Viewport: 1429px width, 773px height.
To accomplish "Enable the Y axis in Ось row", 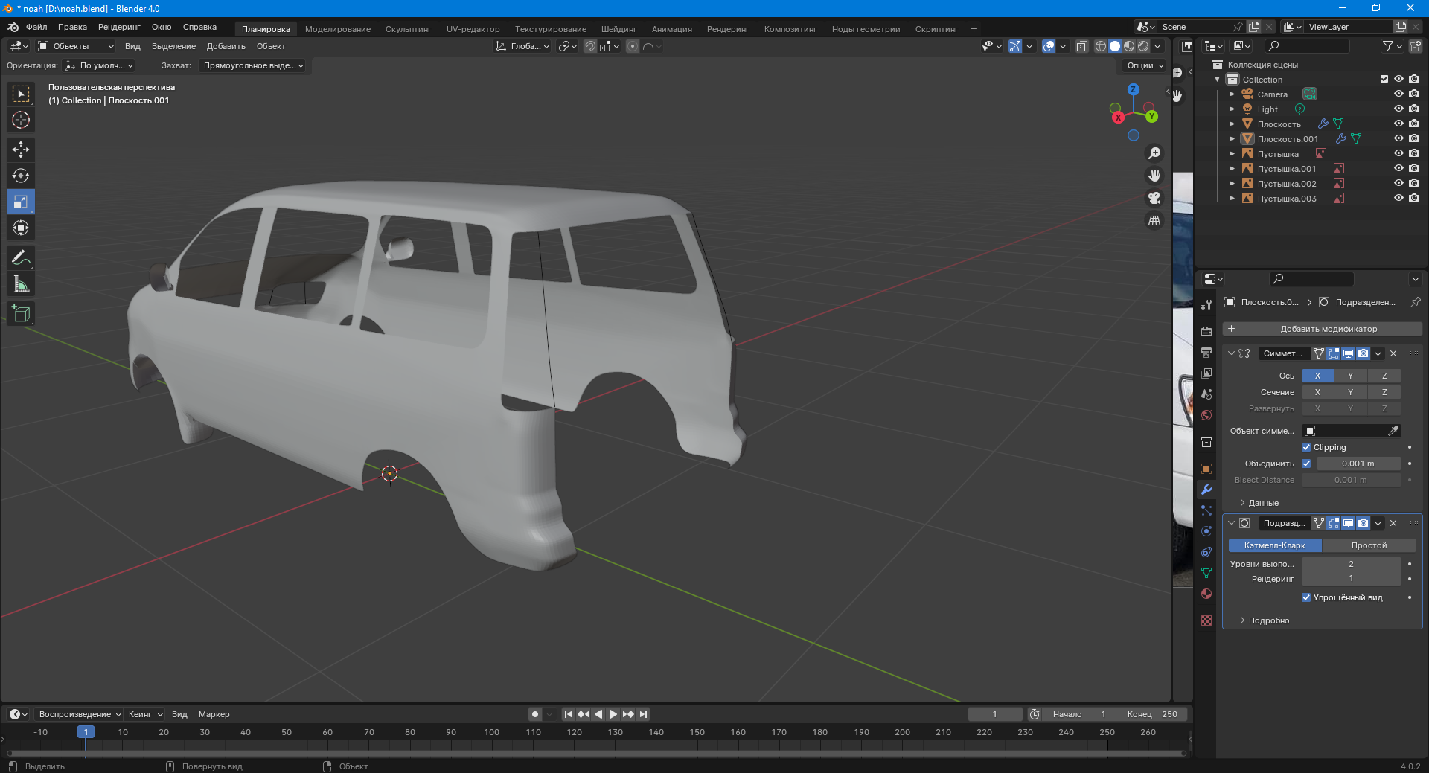I will 1350,376.
